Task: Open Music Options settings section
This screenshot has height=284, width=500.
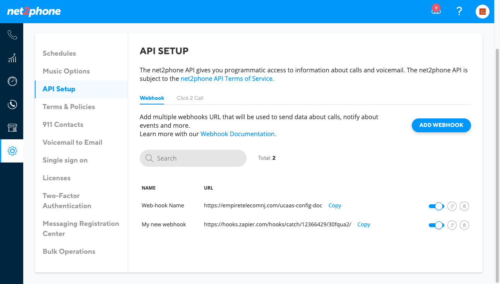Action: coord(66,71)
